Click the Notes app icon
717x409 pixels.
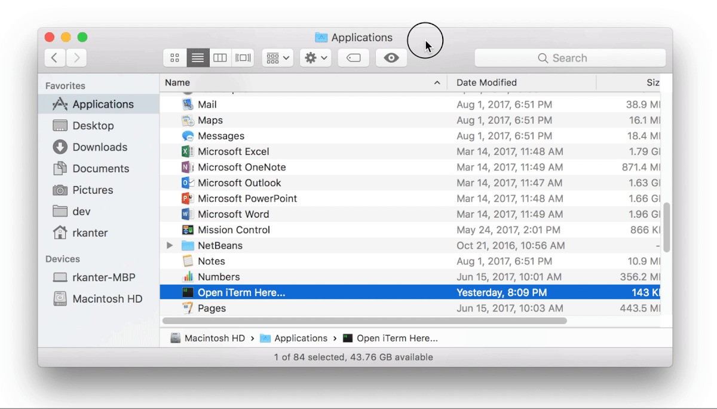pos(188,261)
